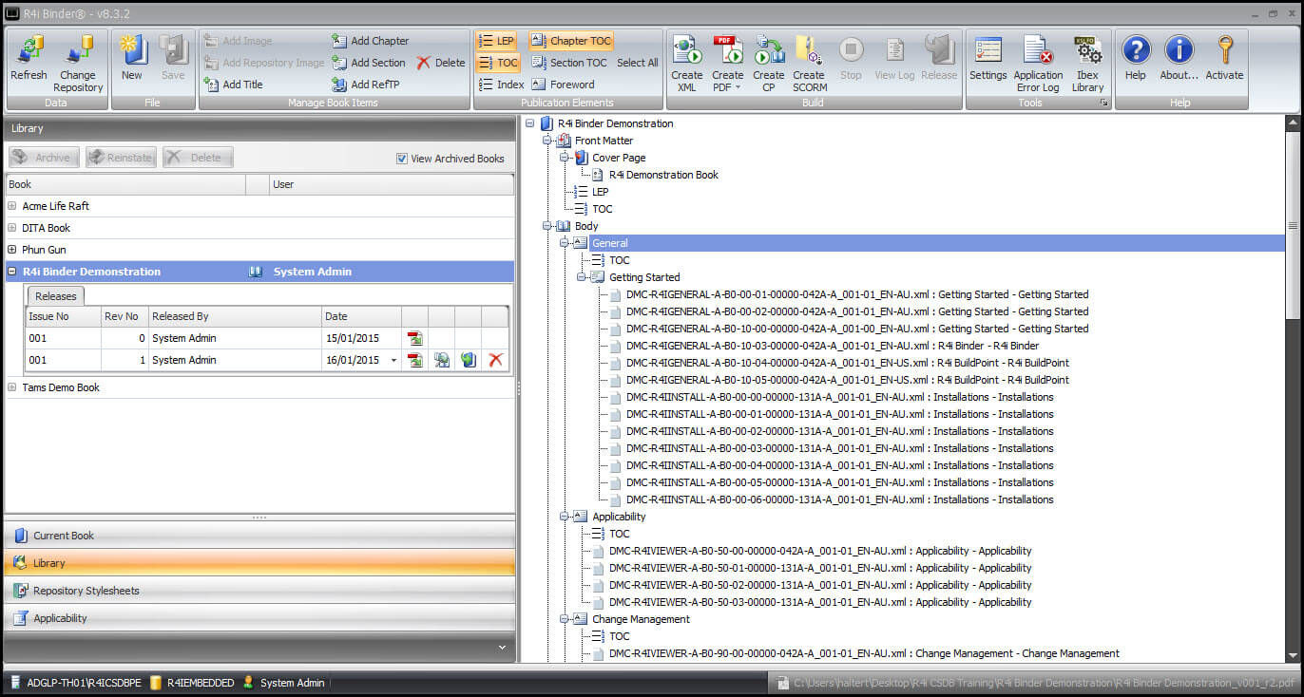The height and width of the screenshot is (697, 1304).
Task: Toggle the TOC publication element
Action: (497, 63)
